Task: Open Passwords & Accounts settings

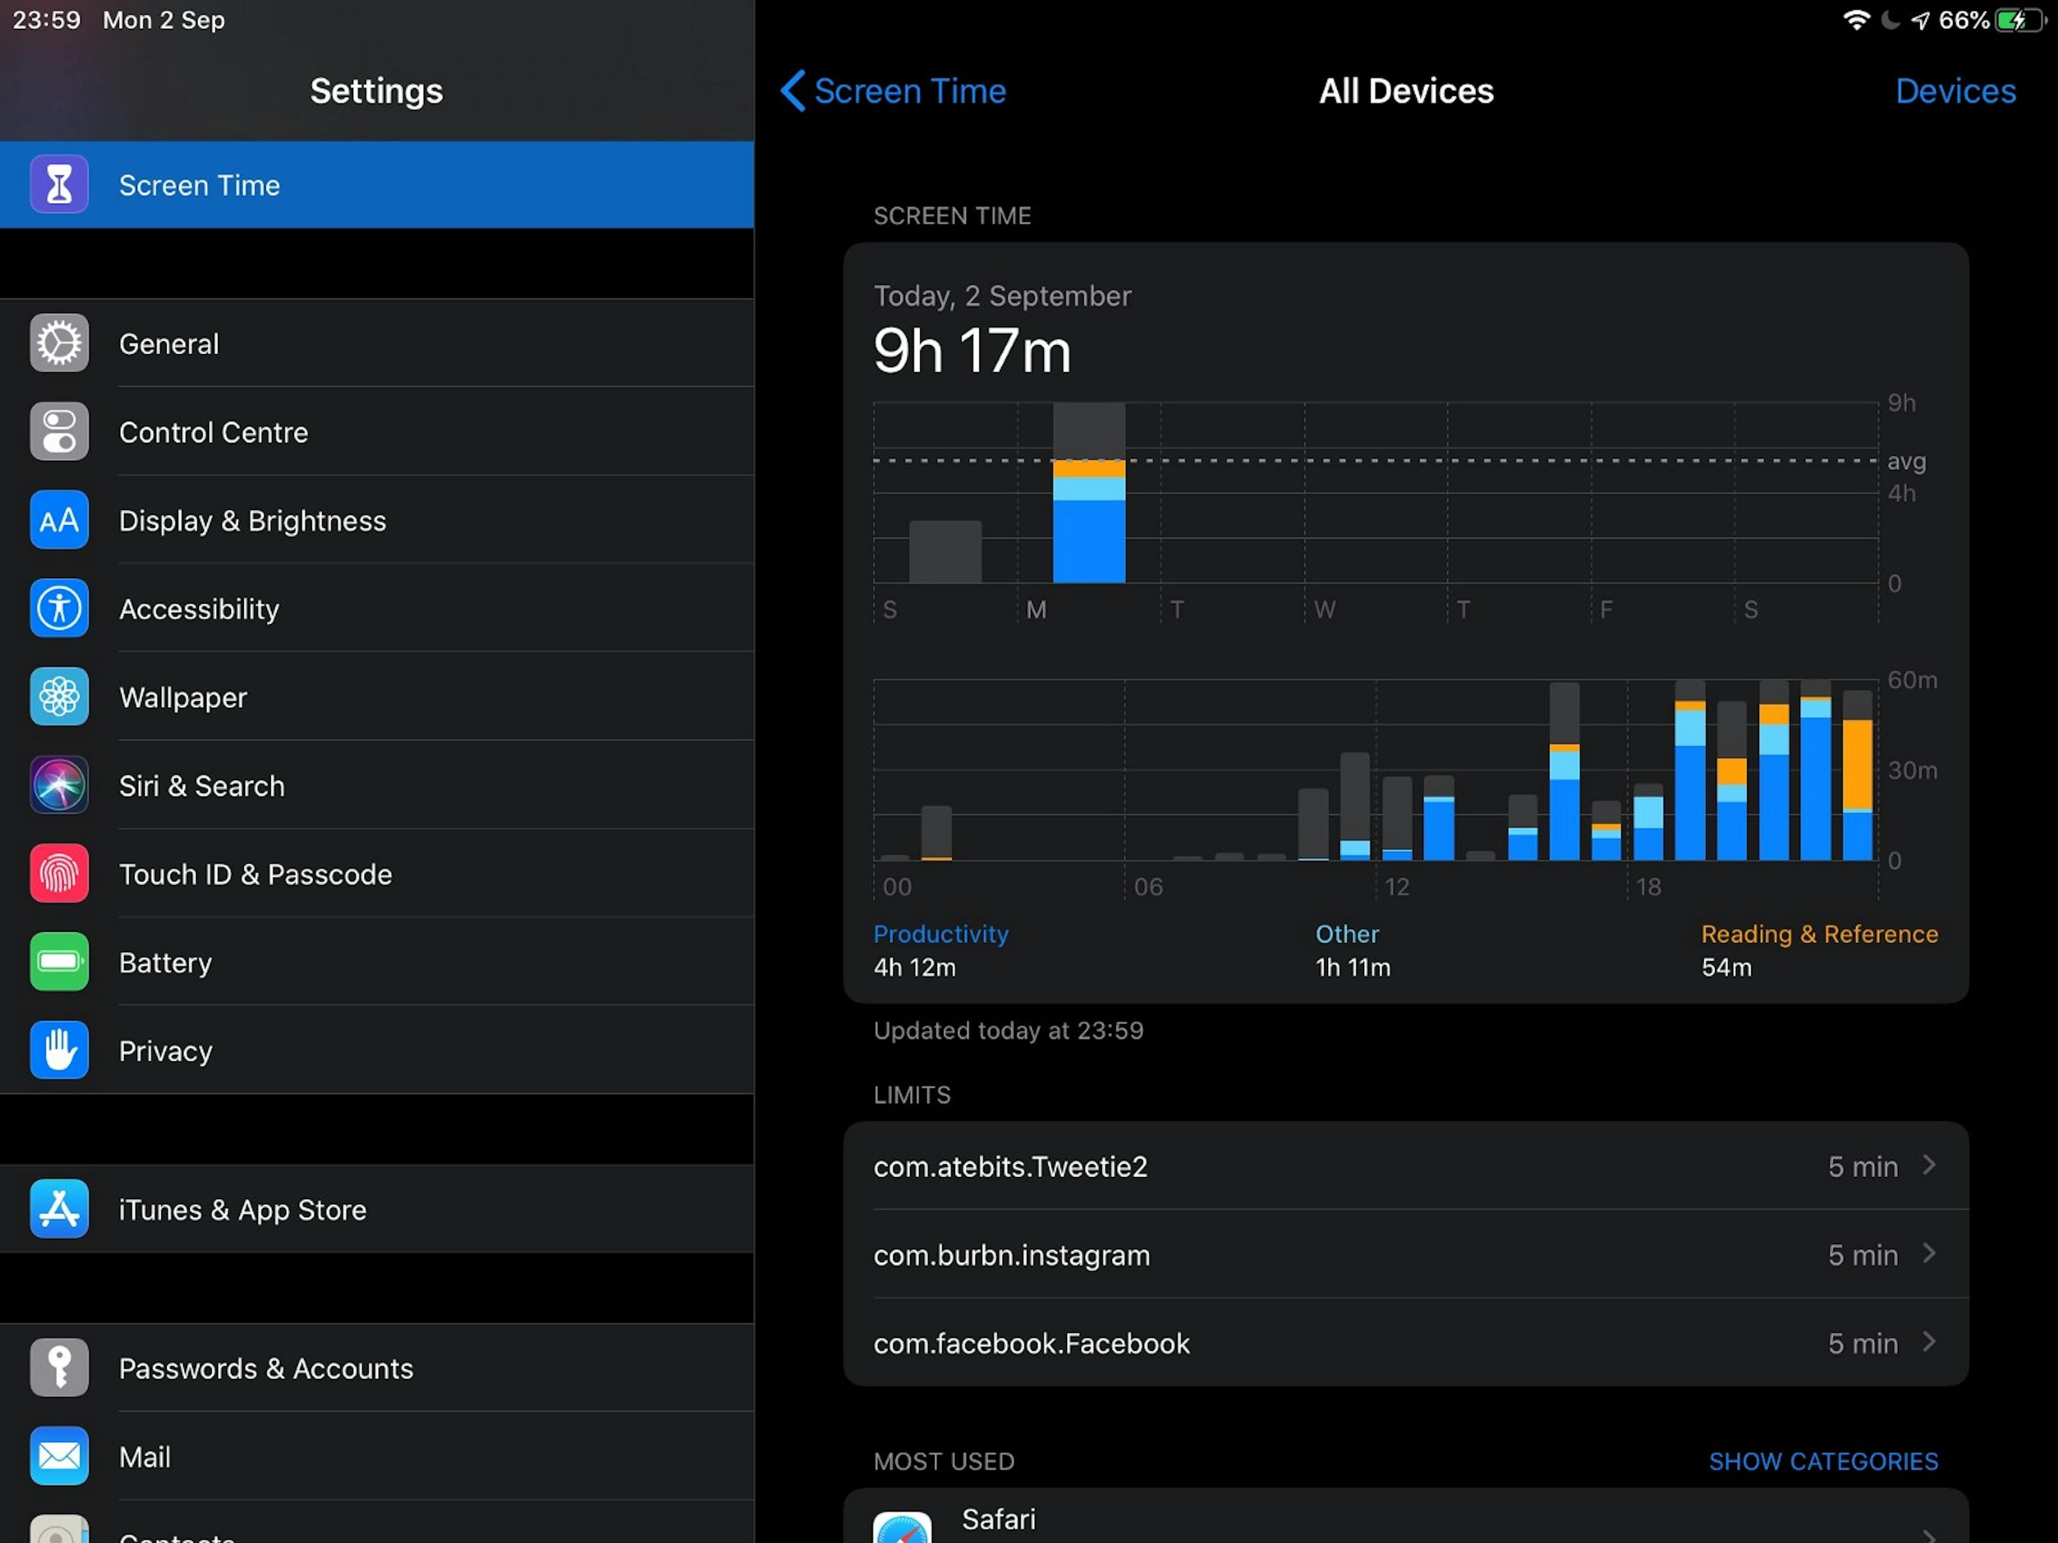Action: point(377,1368)
